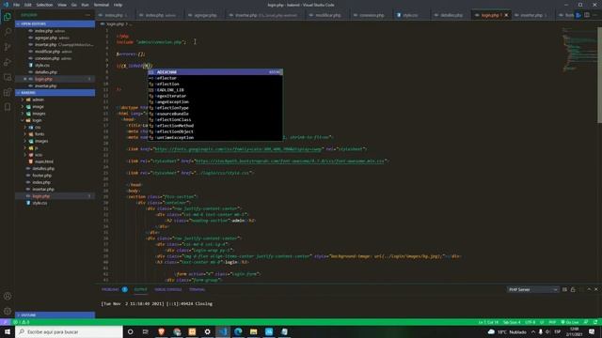Switch to the DEBUG CONSOLE panel tab

pyautogui.click(x=168, y=289)
